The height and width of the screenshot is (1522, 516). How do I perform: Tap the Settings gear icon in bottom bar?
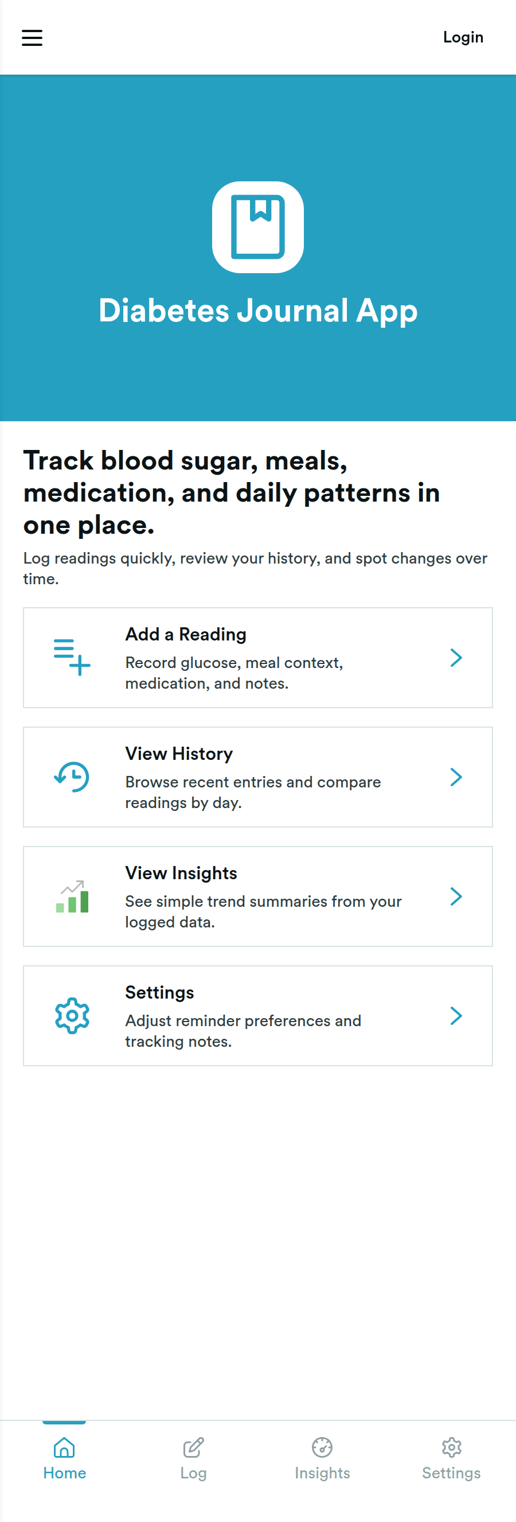pos(452,1447)
